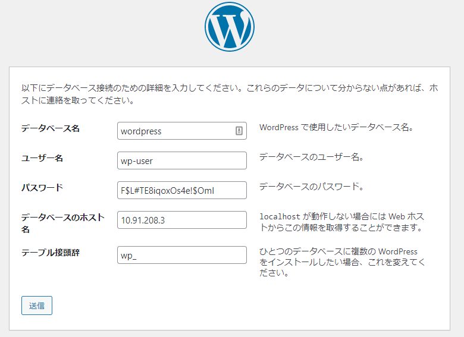This screenshot has height=337, width=464.
Task: Click the description 'データベースのユーザー名。'
Action: coord(311,157)
